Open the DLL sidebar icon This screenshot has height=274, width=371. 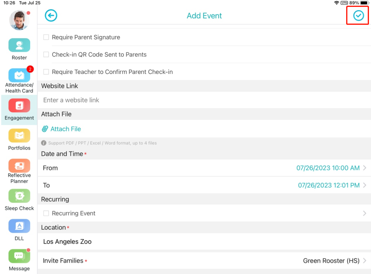(x=19, y=226)
